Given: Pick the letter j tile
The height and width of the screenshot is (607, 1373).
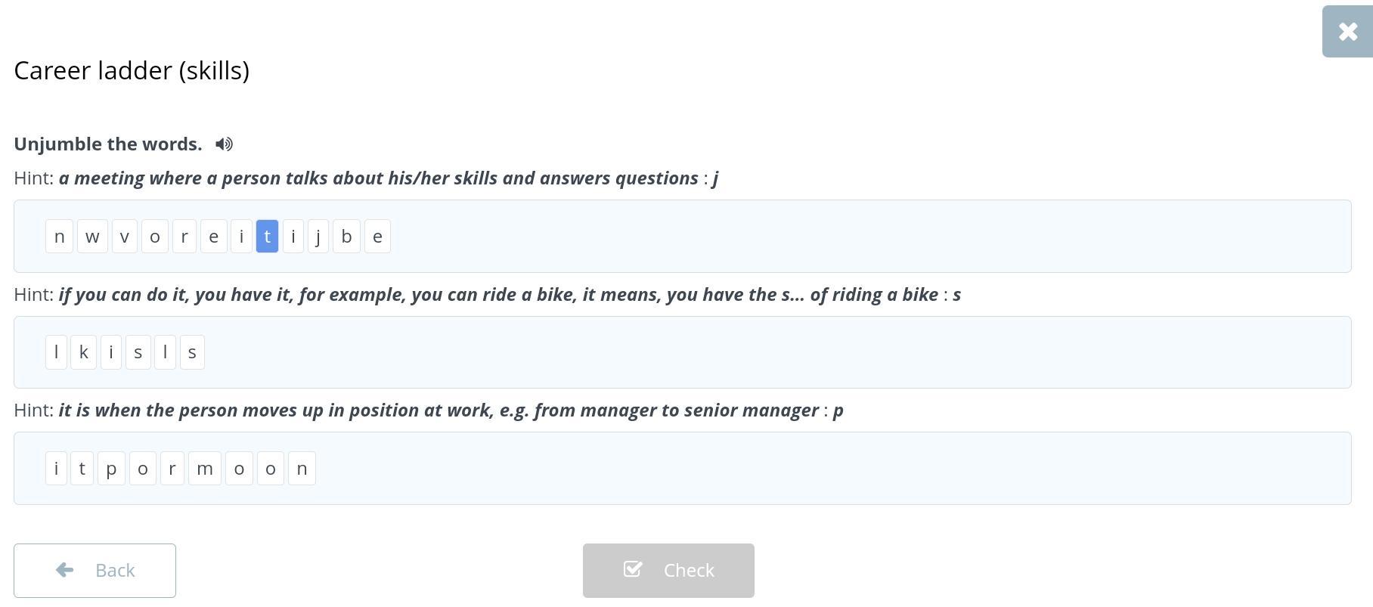Looking at the screenshot, I should pos(318,237).
